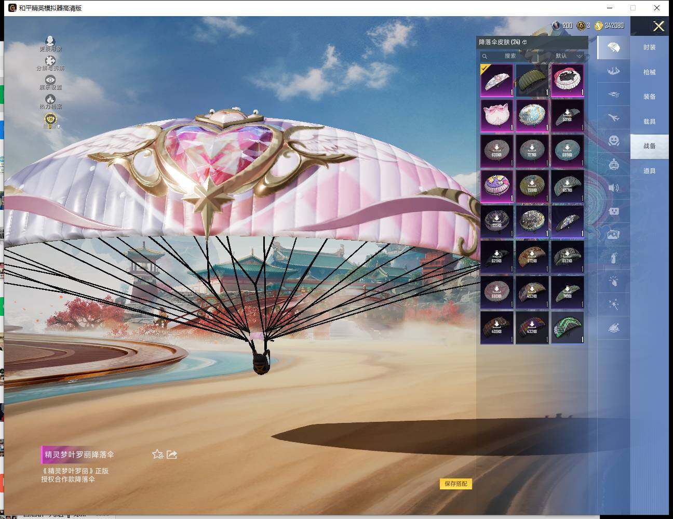Open the emoji face category icon
The width and height of the screenshot is (673, 519).
(x=613, y=140)
